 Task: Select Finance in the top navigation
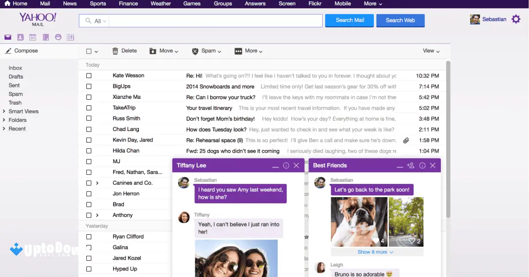pos(128,4)
